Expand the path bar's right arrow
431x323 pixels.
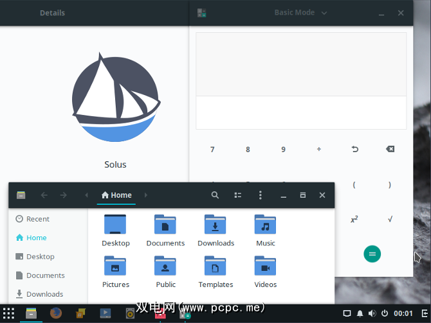(x=146, y=195)
